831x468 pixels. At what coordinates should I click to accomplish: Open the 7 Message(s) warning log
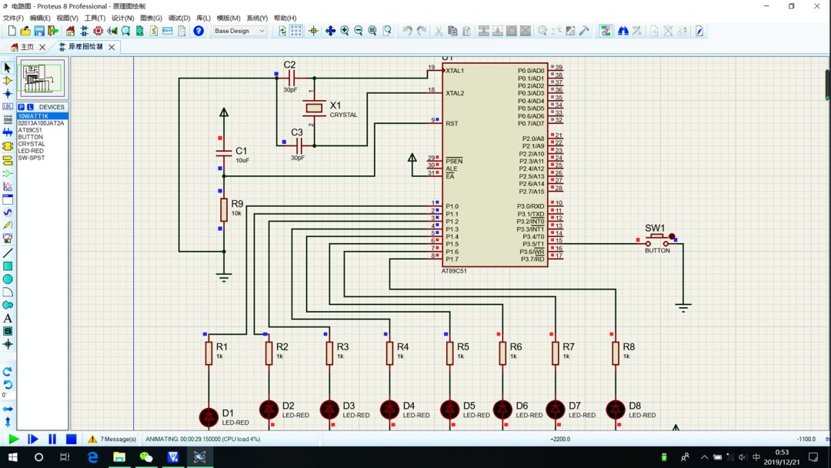tap(112, 440)
